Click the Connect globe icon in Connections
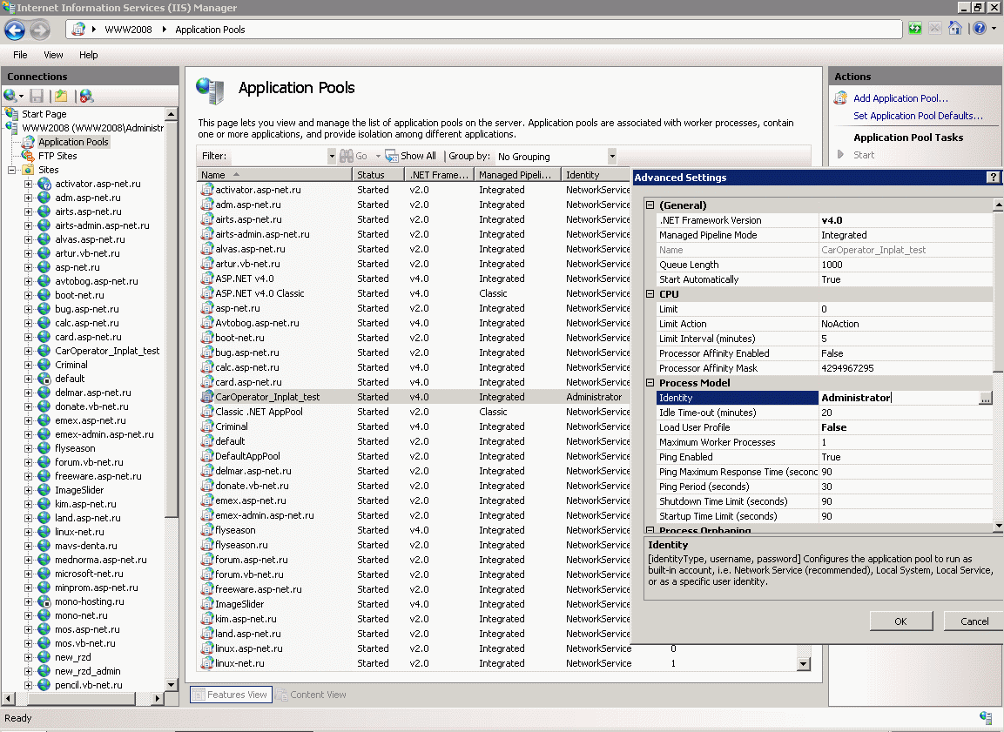The height and width of the screenshot is (732, 1004). pos(11,96)
